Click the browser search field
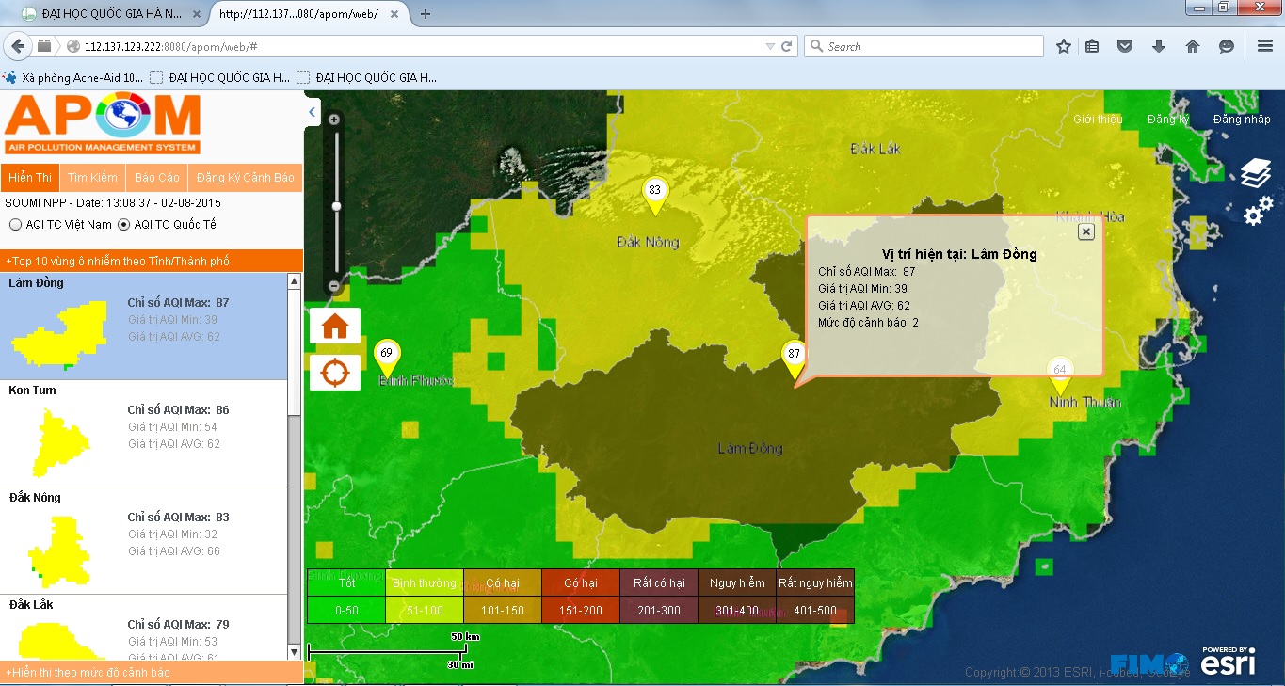Image resolution: width=1285 pixels, height=686 pixels. [924, 46]
